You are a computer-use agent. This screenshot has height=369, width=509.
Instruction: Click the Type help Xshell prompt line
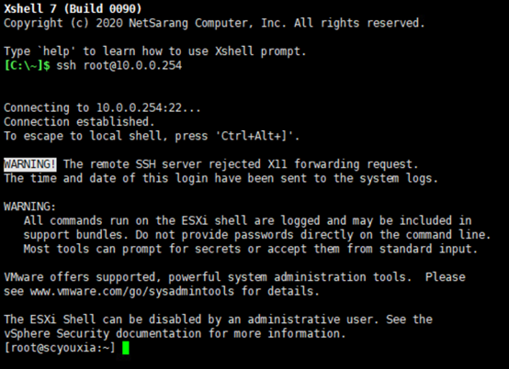pyautogui.click(x=155, y=51)
